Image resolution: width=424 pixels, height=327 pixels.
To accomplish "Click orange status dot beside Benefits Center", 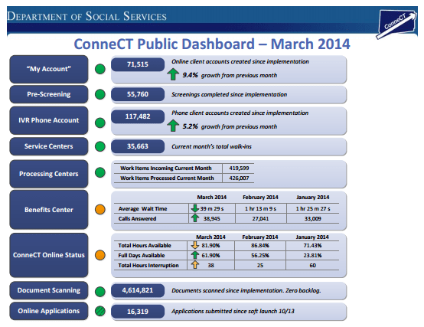I will [x=100, y=209].
